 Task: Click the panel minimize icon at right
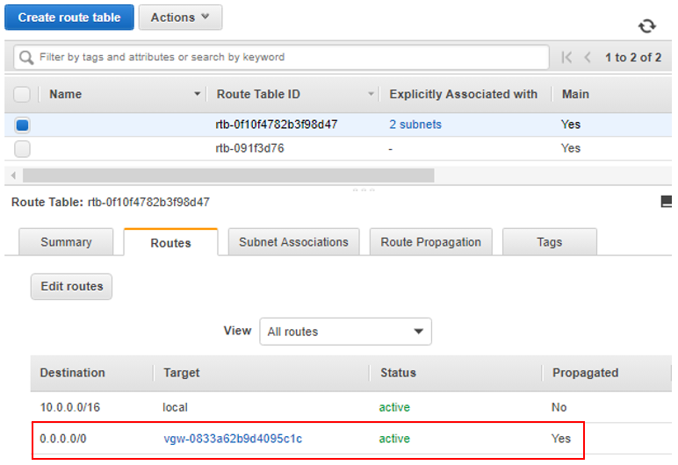point(667,202)
